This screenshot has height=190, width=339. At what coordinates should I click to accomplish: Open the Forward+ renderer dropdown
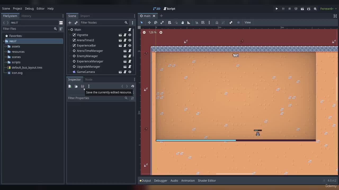pos(328,9)
